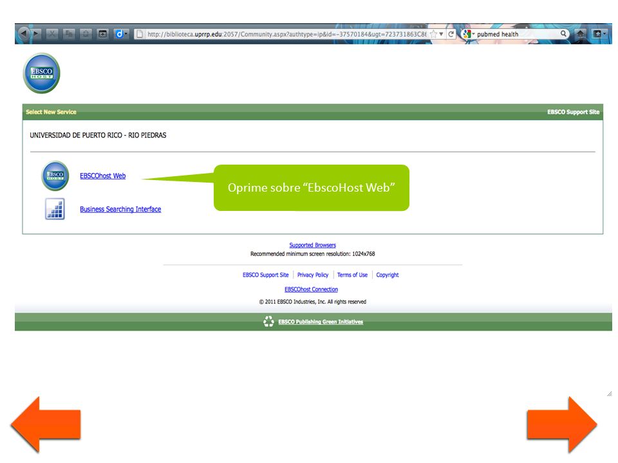
Task: Open the Terms of Use link
Action: [x=352, y=275]
